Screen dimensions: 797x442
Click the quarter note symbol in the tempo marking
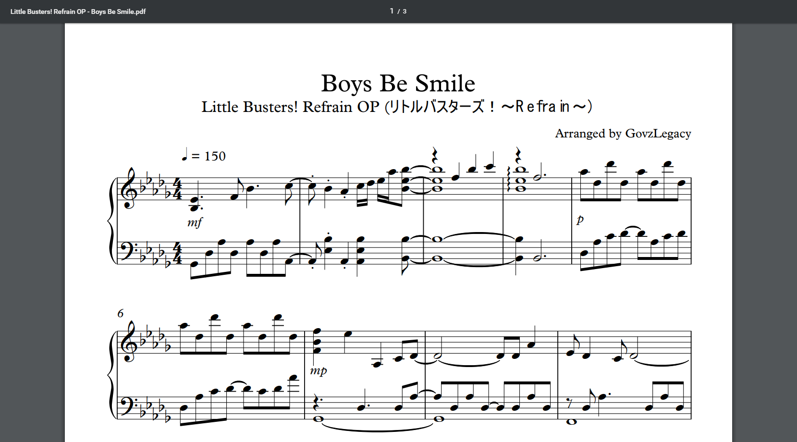pyautogui.click(x=184, y=155)
